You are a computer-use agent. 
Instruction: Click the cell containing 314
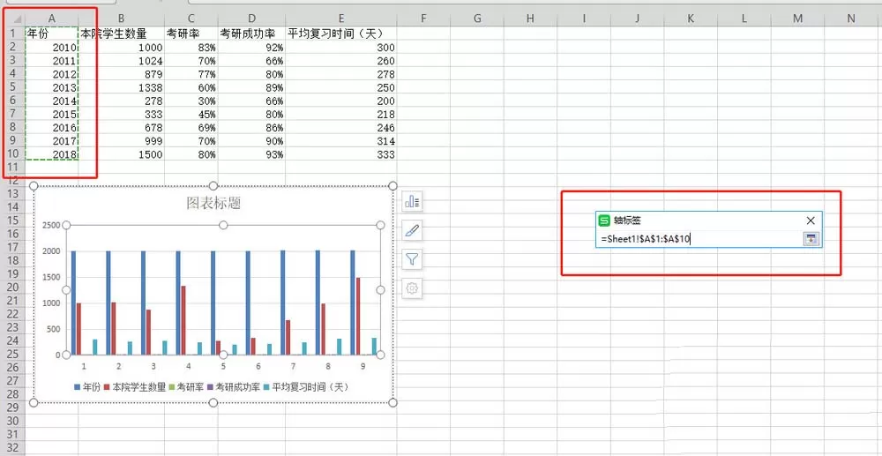point(340,140)
